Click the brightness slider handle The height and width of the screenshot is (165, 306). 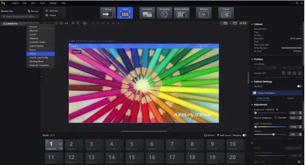click(255, 113)
